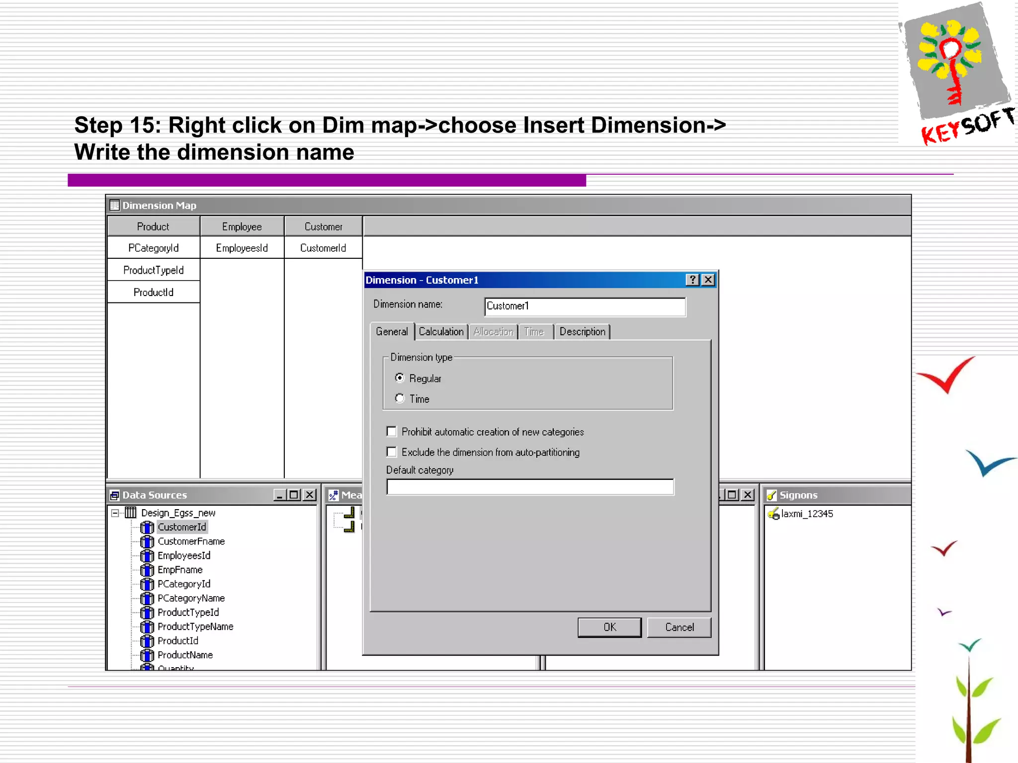1018x763 pixels.
Task: Click ProductTypeId level in Dimension Map
Action: tap(153, 270)
